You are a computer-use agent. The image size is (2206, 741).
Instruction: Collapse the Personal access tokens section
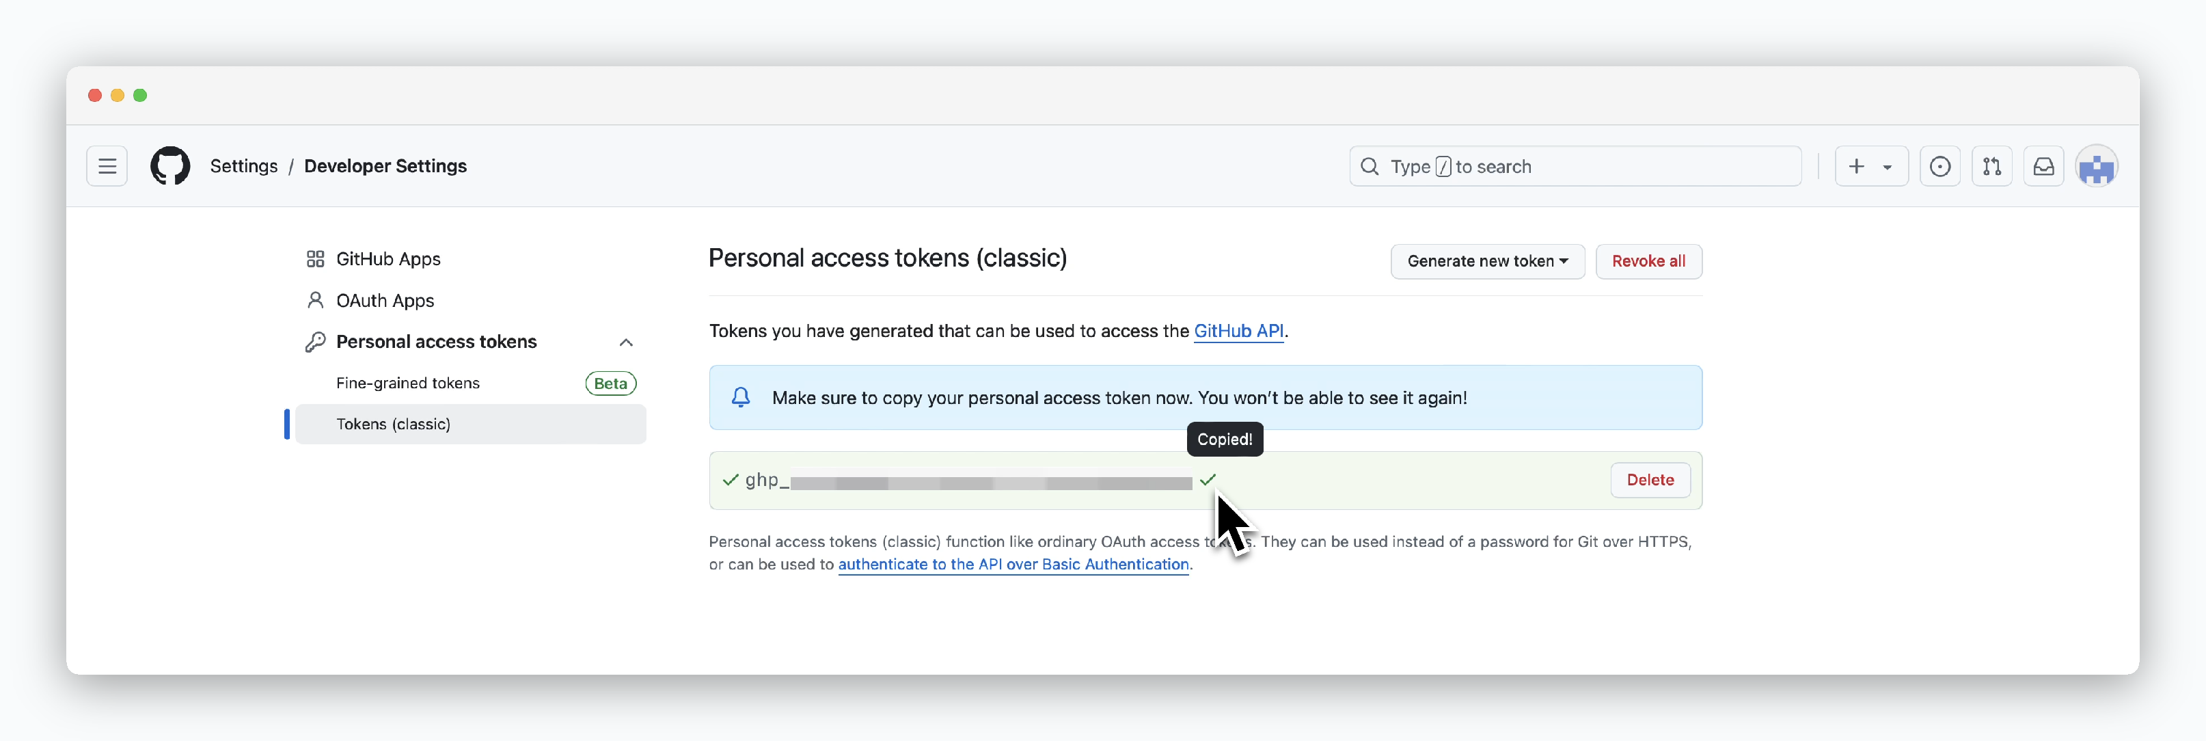tap(626, 342)
